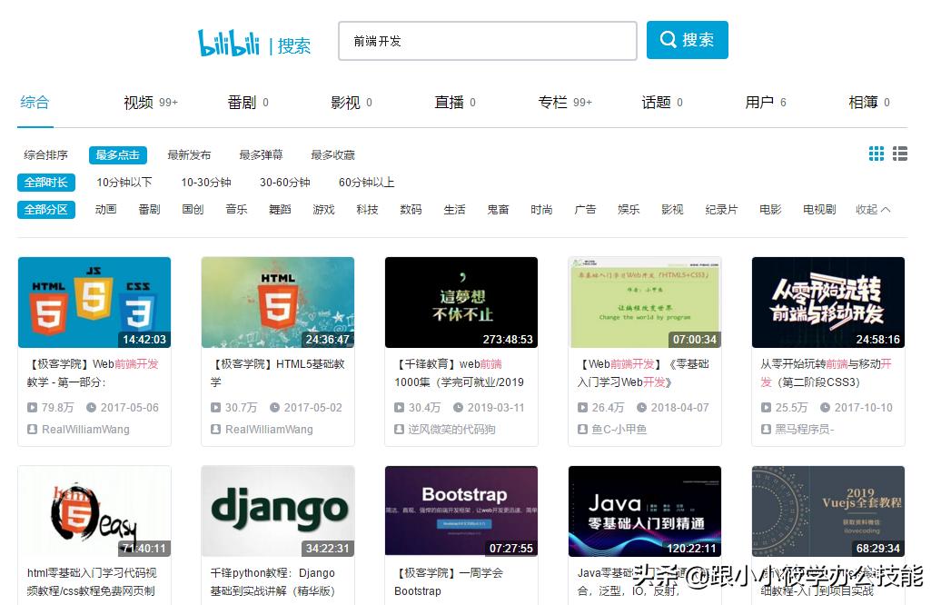Focus the search field containing 前端开发
This screenshot has width=941, height=605.
[x=487, y=41]
